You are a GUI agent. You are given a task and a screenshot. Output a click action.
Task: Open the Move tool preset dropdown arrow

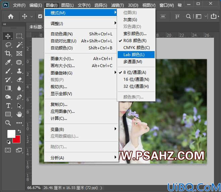pyautogui.click(x=32, y=17)
